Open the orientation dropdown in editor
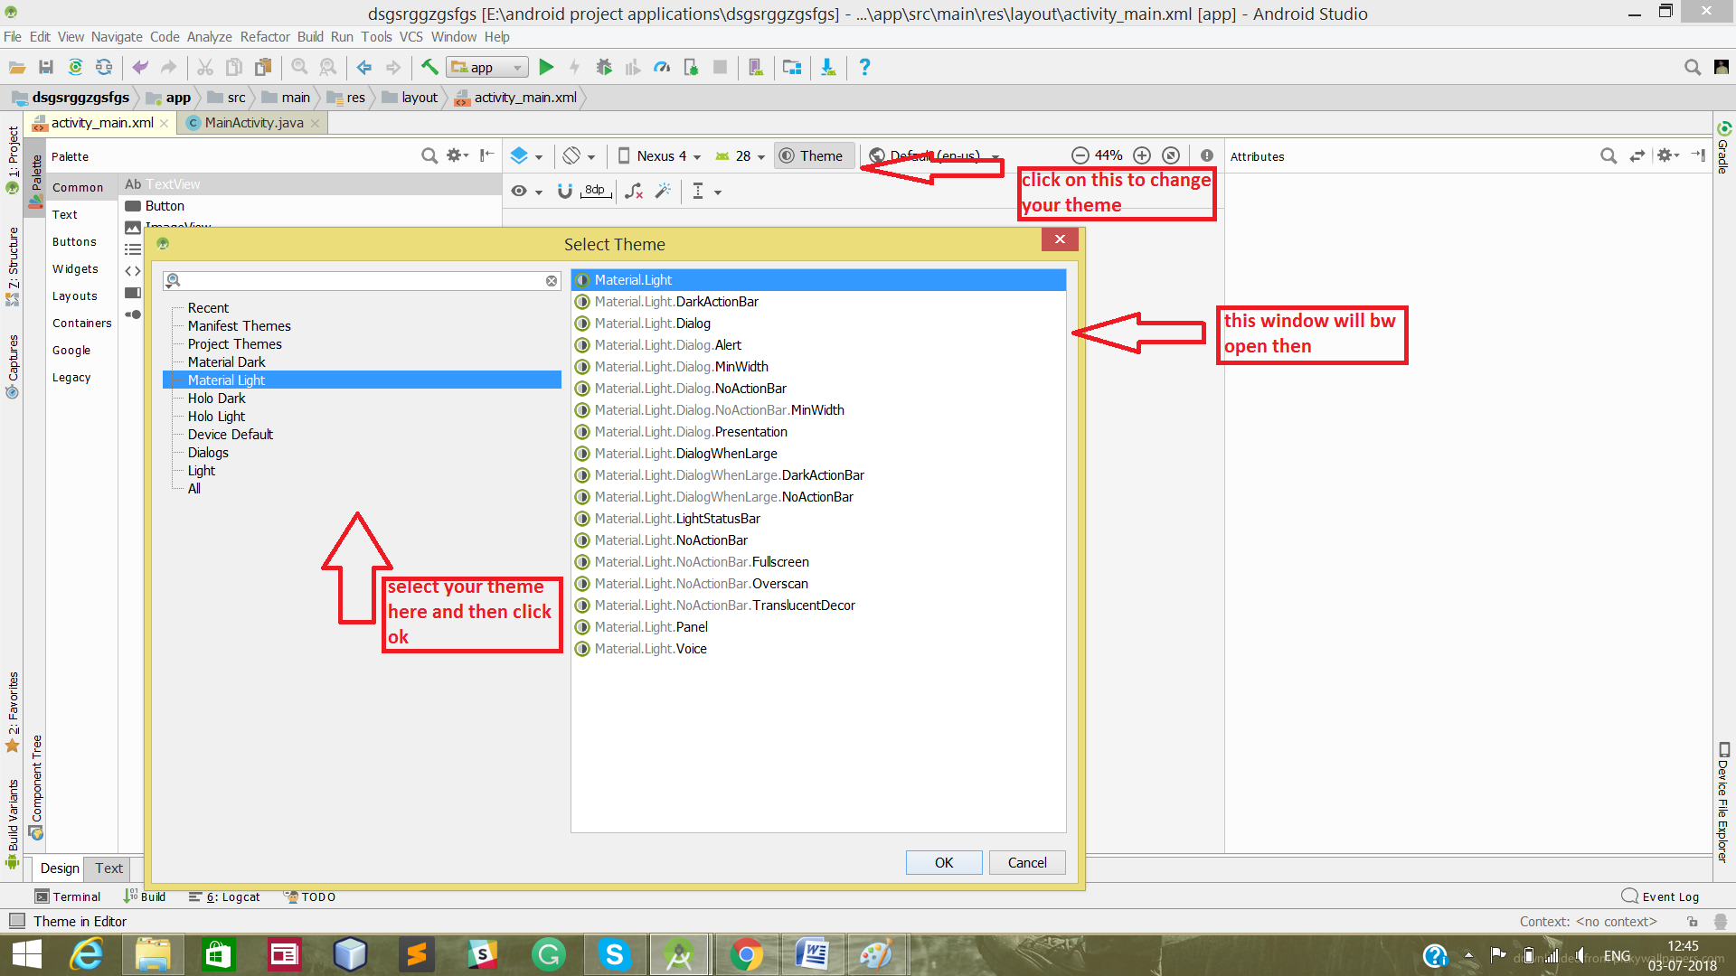The height and width of the screenshot is (976, 1736). pyautogui.click(x=579, y=155)
